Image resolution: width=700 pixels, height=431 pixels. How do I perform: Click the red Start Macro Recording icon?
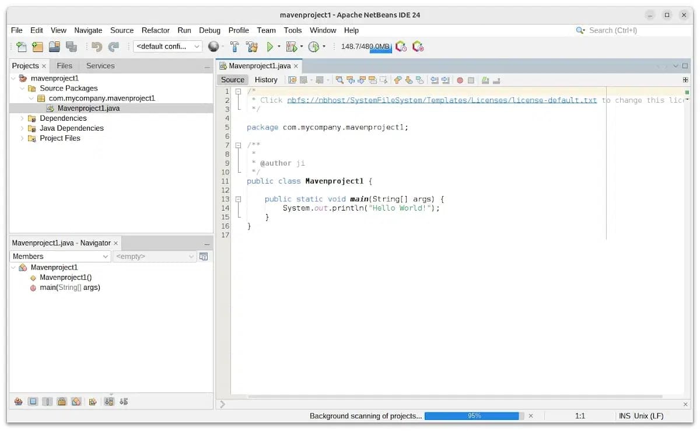(x=460, y=80)
